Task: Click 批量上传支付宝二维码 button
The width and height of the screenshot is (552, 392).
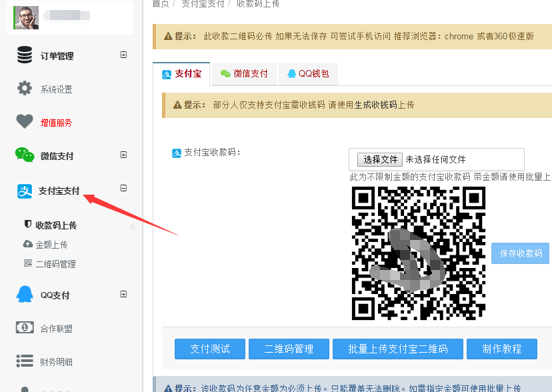Action: [398, 349]
